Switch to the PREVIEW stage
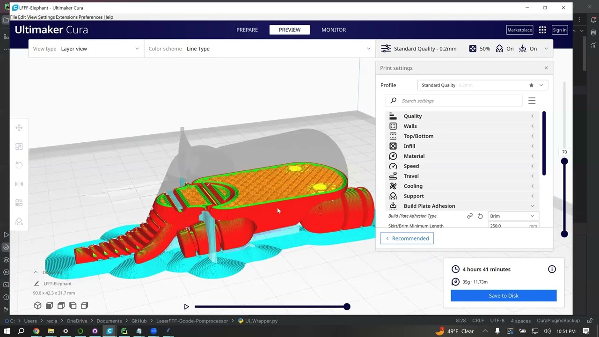Image resolution: width=599 pixels, height=337 pixels. (290, 30)
